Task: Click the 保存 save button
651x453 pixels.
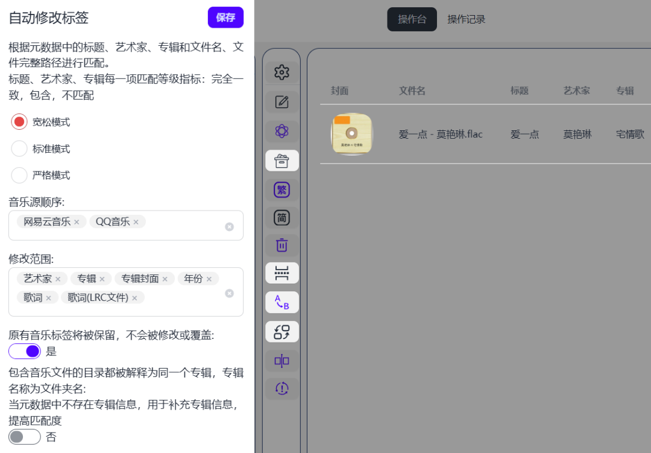Action: (225, 17)
